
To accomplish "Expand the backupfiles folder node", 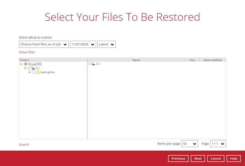I will (30, 72).
